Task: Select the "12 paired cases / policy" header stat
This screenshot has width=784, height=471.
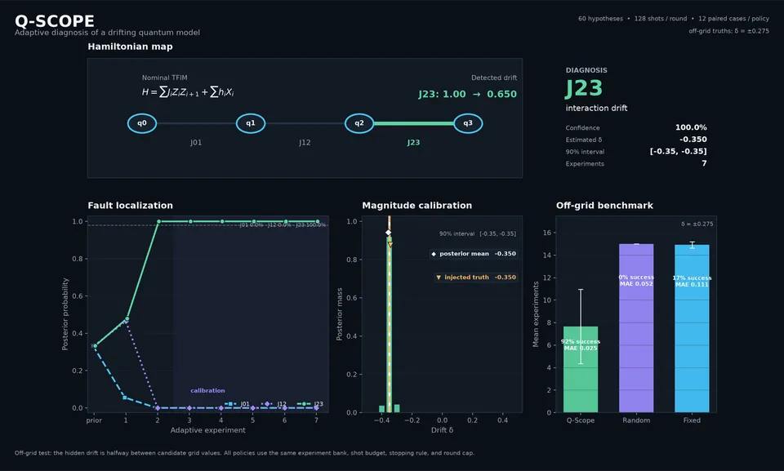Action: 733,19
